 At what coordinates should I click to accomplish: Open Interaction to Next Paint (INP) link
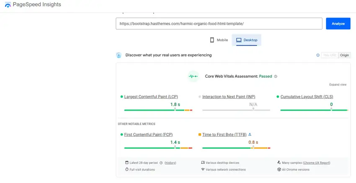pyautogui.click(x=229, y=97)
